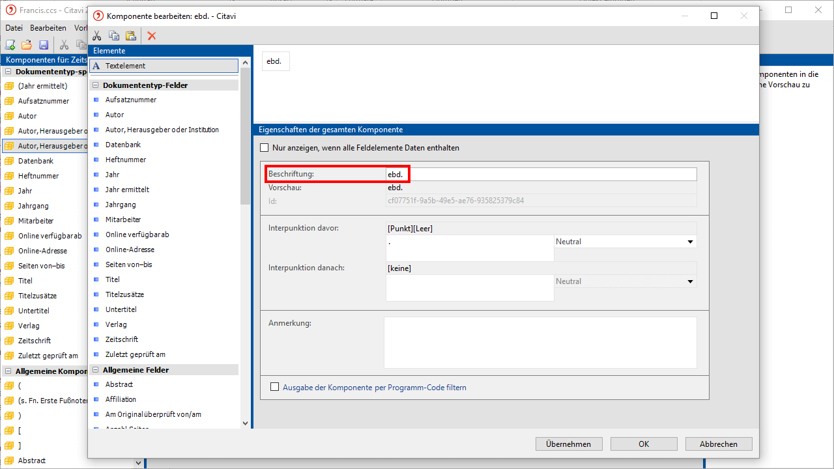Click the Übernehmen button
834x469 pixels.
[568, 444]
